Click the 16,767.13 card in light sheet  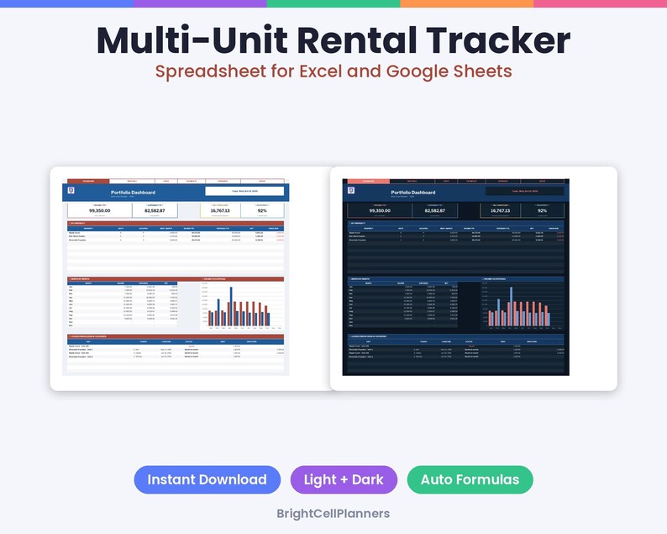220,210
